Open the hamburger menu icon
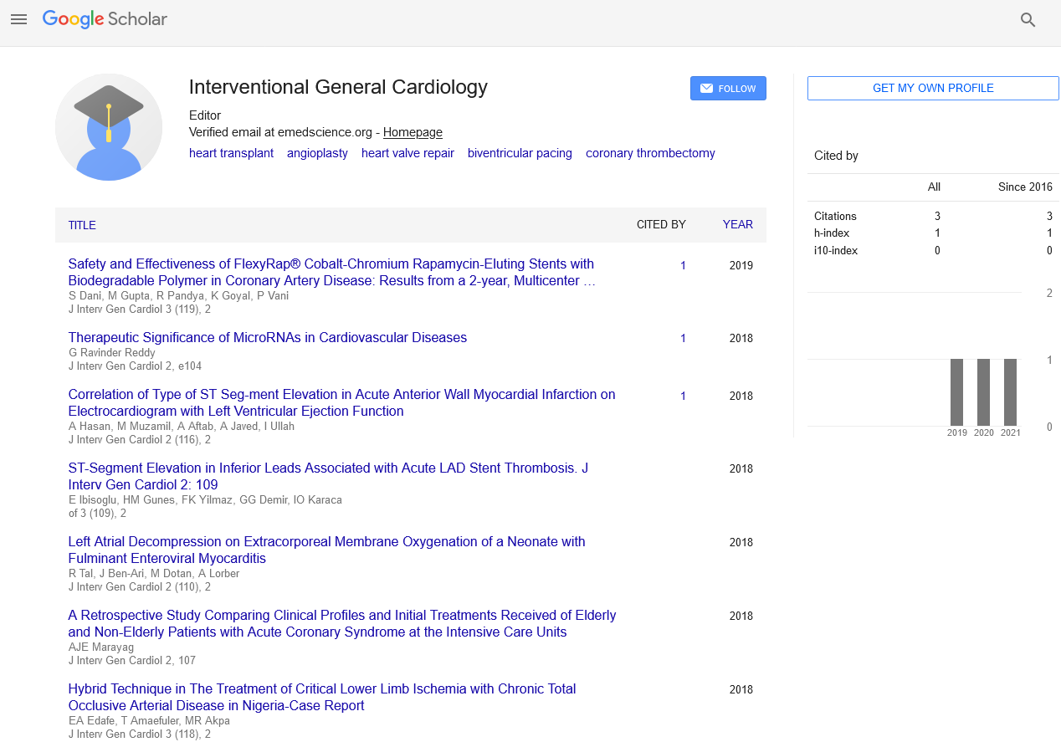1061x742 pixels. click(x=18, y=19)
